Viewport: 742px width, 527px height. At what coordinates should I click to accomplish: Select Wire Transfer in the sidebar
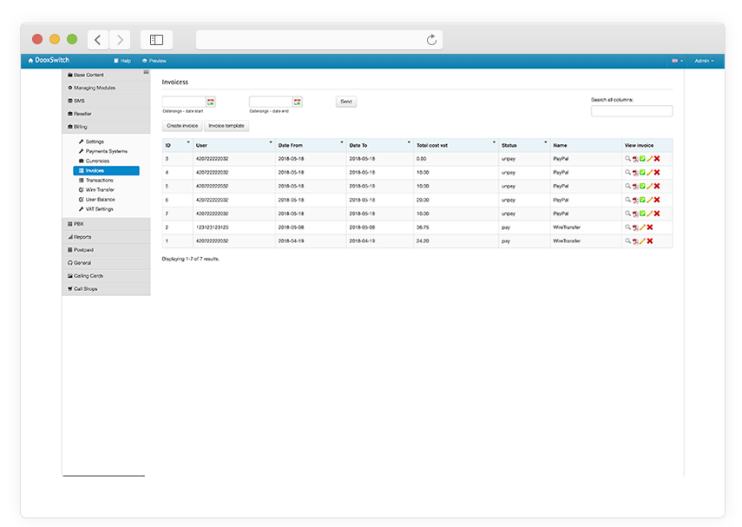[x=99, y=189]
